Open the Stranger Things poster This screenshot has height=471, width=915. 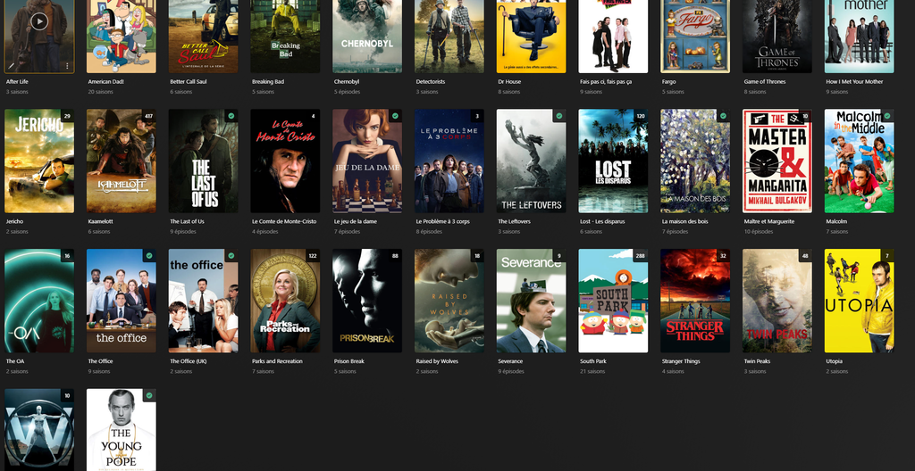point(695,303)
